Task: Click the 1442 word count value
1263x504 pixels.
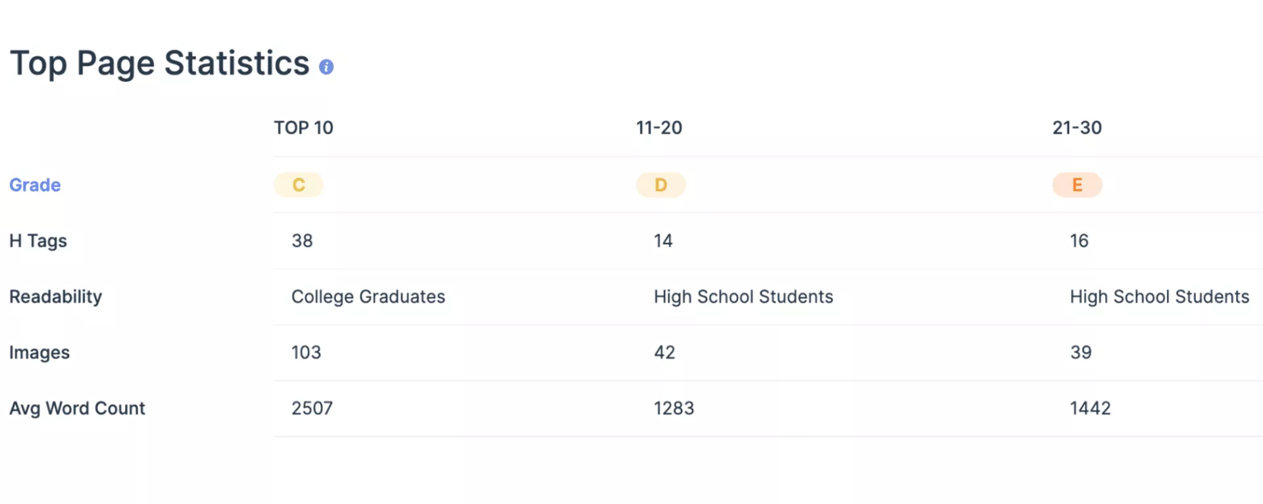Action: point(1090,409)
